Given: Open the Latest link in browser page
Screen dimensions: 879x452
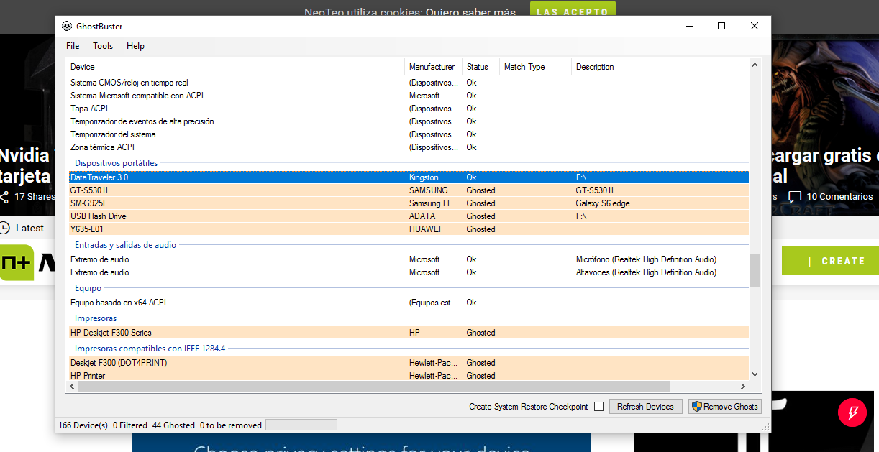Looking at the screenshot, I should pos(29,228).
